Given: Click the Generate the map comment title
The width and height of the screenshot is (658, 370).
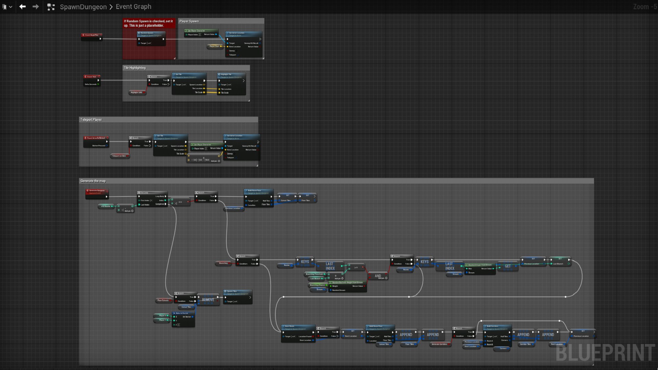Looking at the screenshot, I should [93, 181].
